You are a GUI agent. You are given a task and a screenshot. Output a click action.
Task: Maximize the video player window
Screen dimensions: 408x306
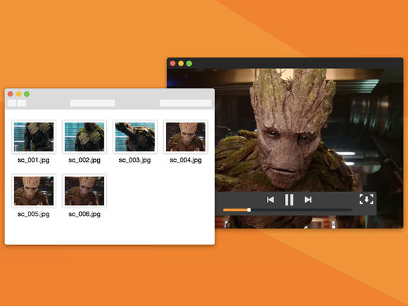(x=189, y=63)
